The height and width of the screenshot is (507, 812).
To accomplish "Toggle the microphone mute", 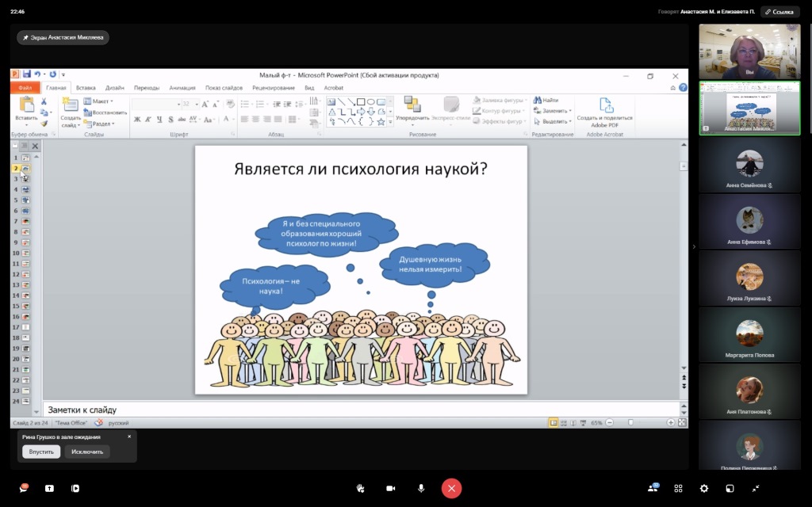I will [x=421, y=488].
